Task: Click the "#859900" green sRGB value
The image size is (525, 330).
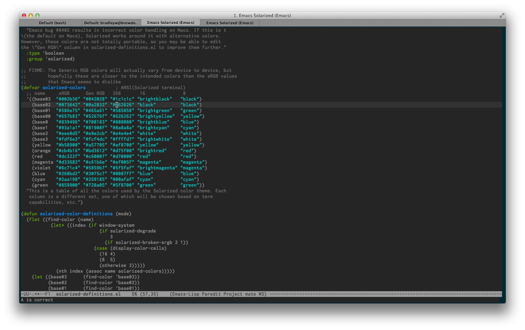Action: tap(68, 185)
